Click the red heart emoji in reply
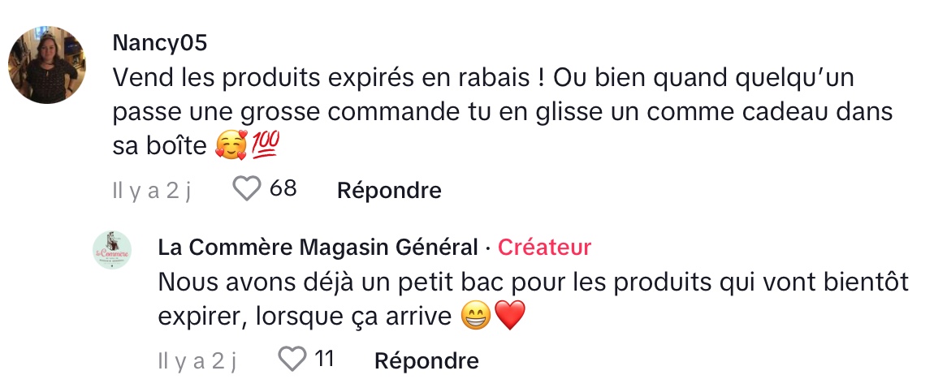This screenshot has height=388, width=934. pos(511,316)
